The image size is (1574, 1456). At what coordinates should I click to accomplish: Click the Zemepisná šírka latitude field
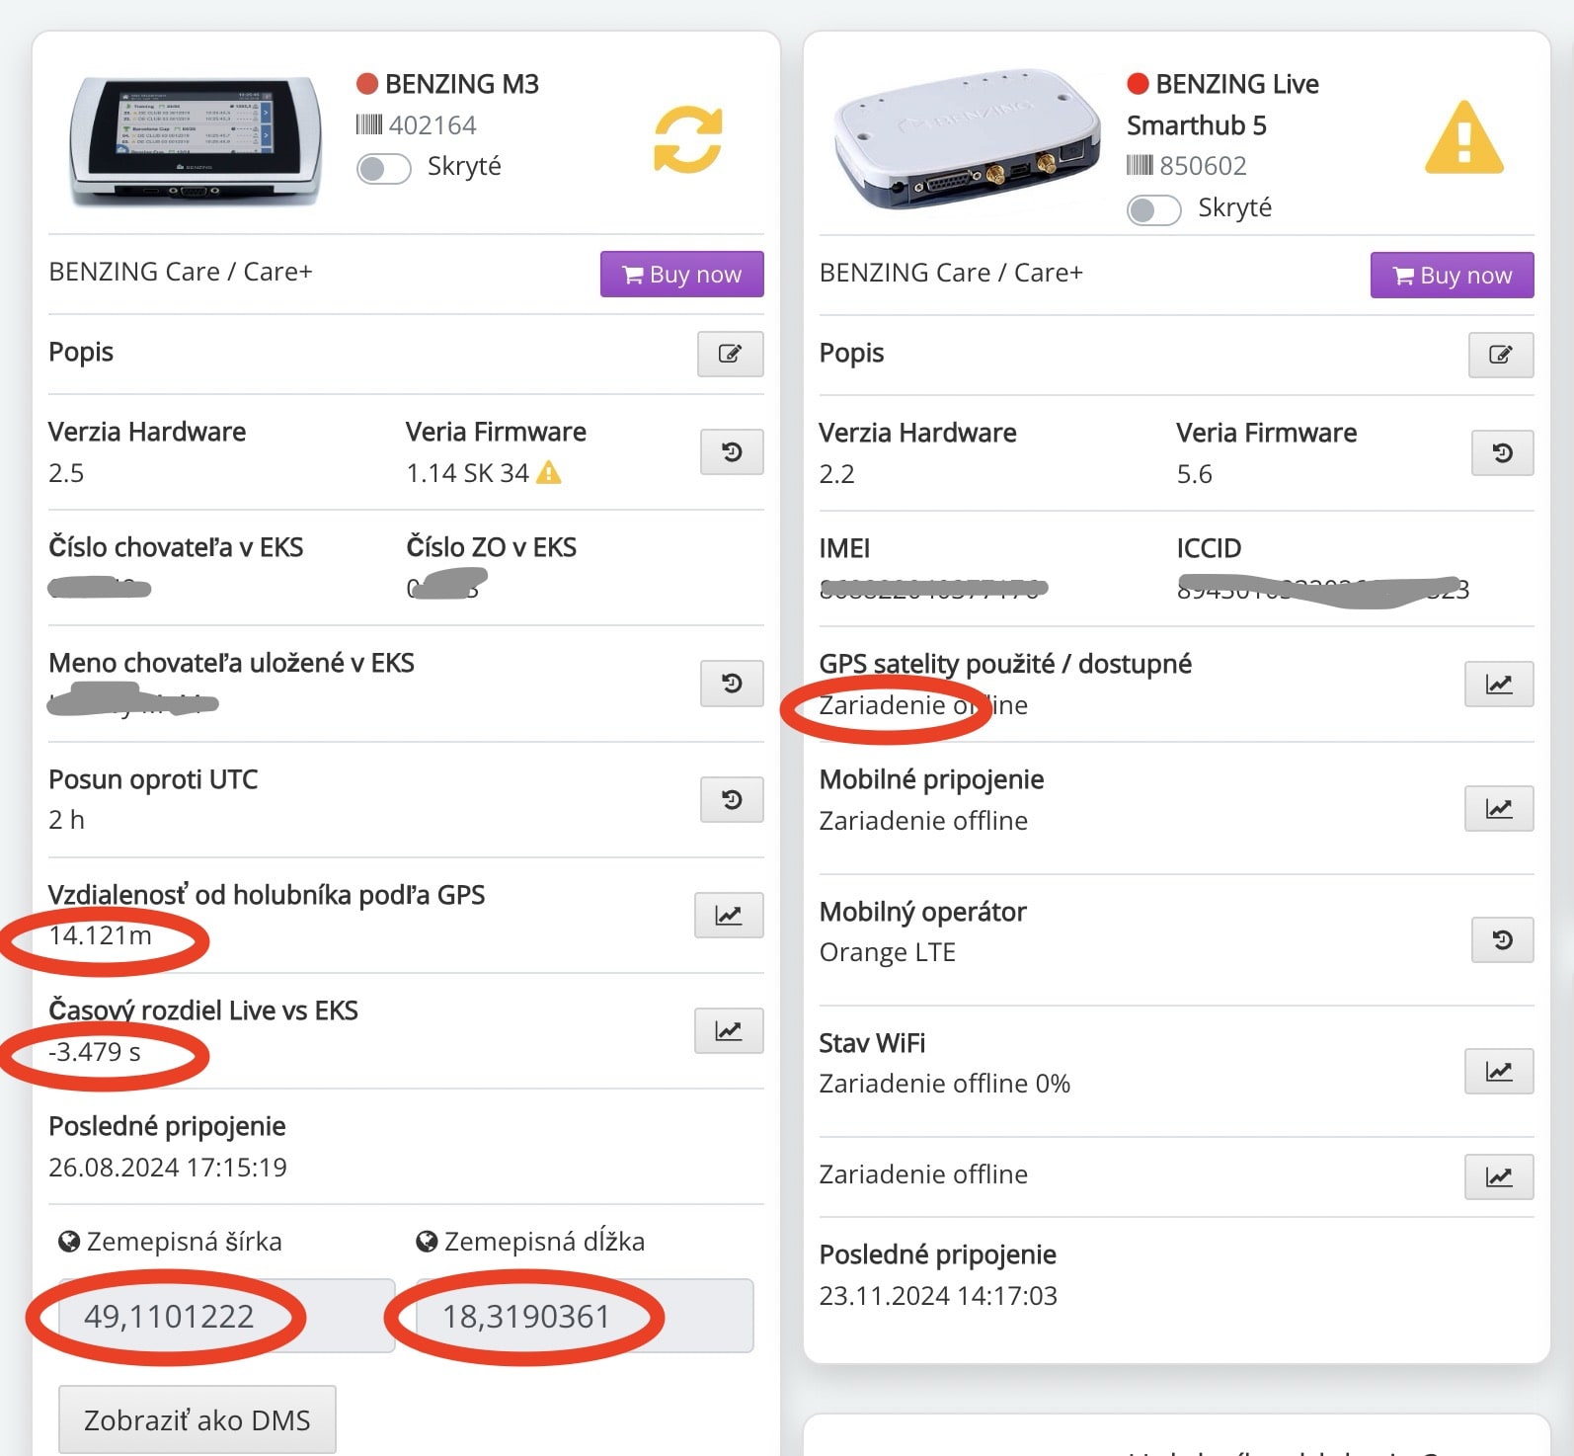tap(227, 1316)
